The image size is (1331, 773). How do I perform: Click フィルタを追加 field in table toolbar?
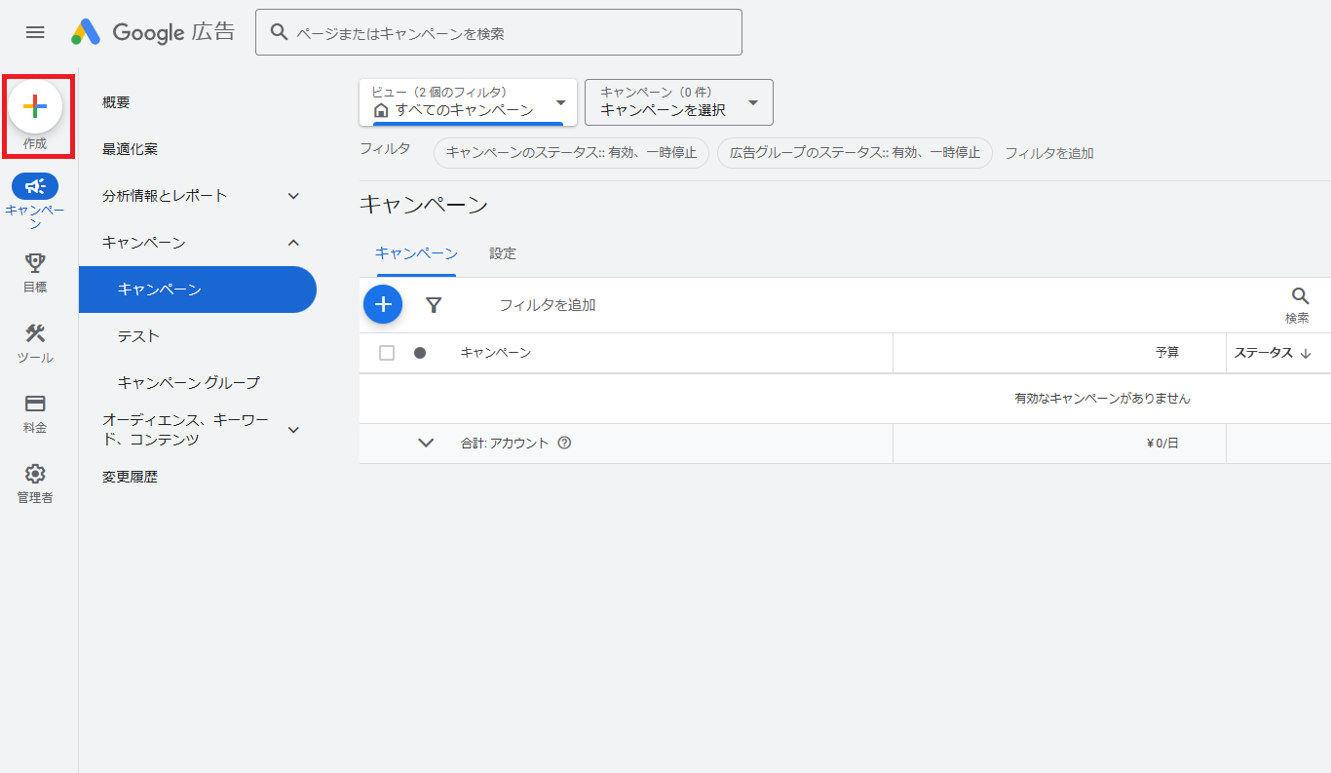pos(548,305)
